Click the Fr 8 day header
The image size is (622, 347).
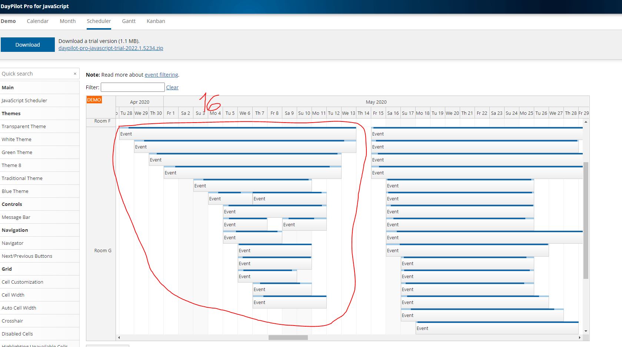(x=275, y=113)
